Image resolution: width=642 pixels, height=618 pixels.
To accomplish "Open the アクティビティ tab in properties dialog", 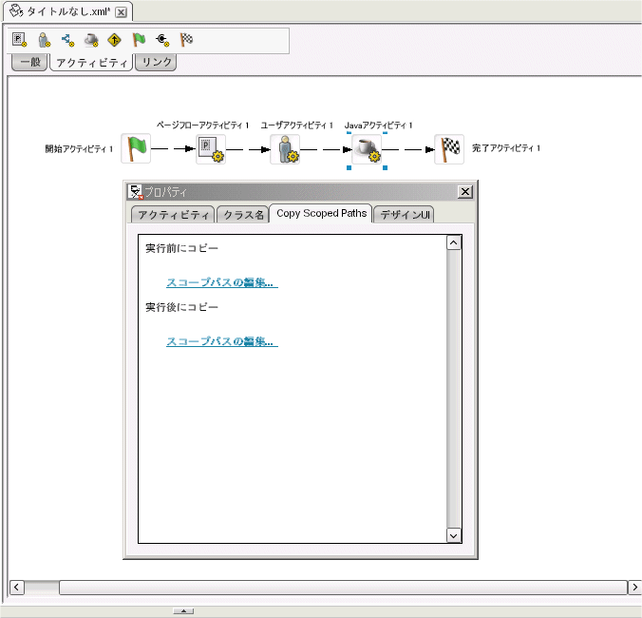I will [x=173, y=214].
